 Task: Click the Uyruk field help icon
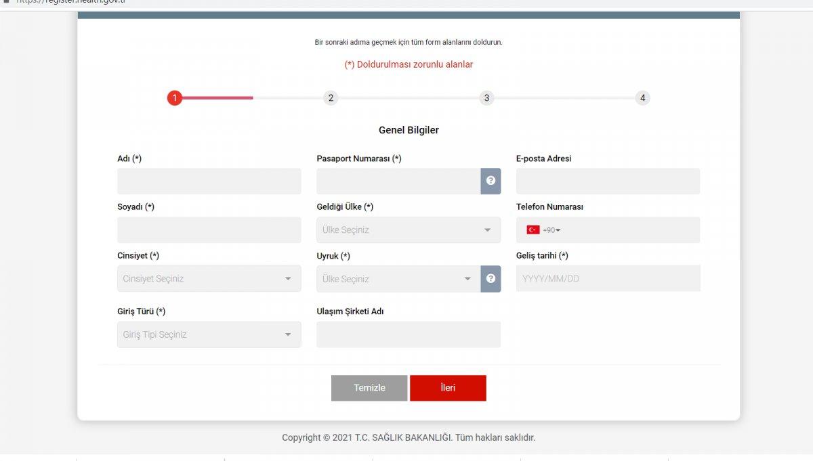[491, 278]
